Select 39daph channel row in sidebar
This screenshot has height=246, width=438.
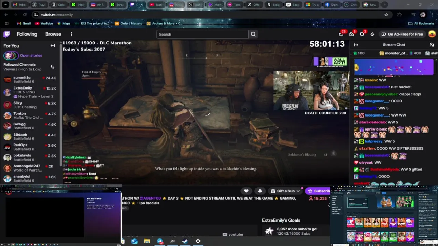(x=30, y=136)
